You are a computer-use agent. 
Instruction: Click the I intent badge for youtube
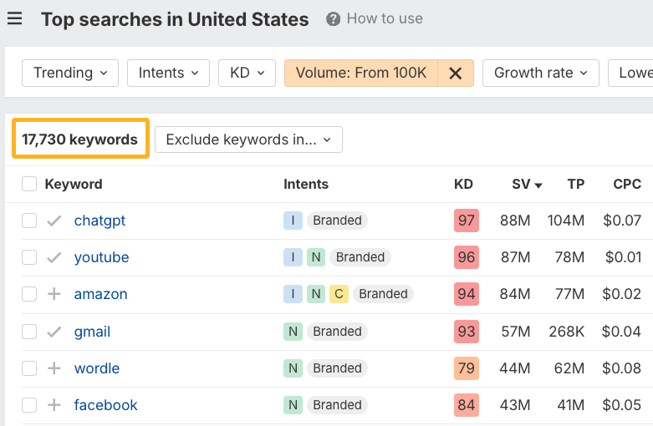pyautogui.click(x=293, y=257)
